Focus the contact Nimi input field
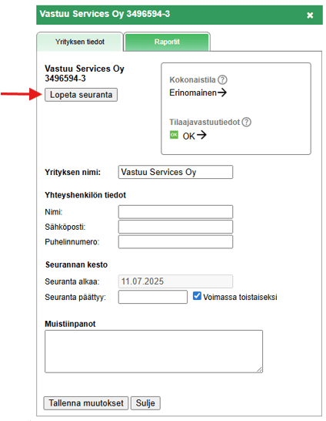This screenshot has width=326, height=421. coord(175,212)
